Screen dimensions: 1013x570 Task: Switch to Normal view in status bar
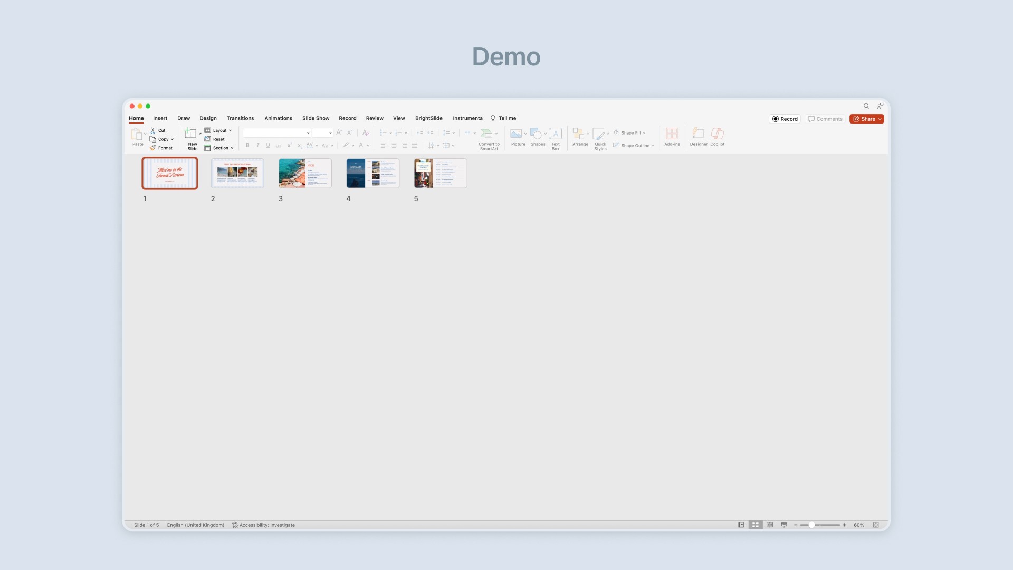point(741,525)
